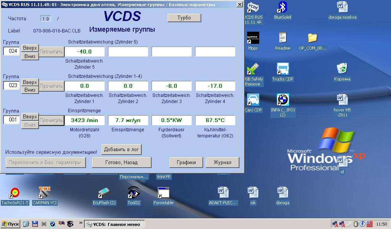Open the Пуск start menu
Image resolution: width=391 pixels, height=229 pixels.
coord(10,224)
